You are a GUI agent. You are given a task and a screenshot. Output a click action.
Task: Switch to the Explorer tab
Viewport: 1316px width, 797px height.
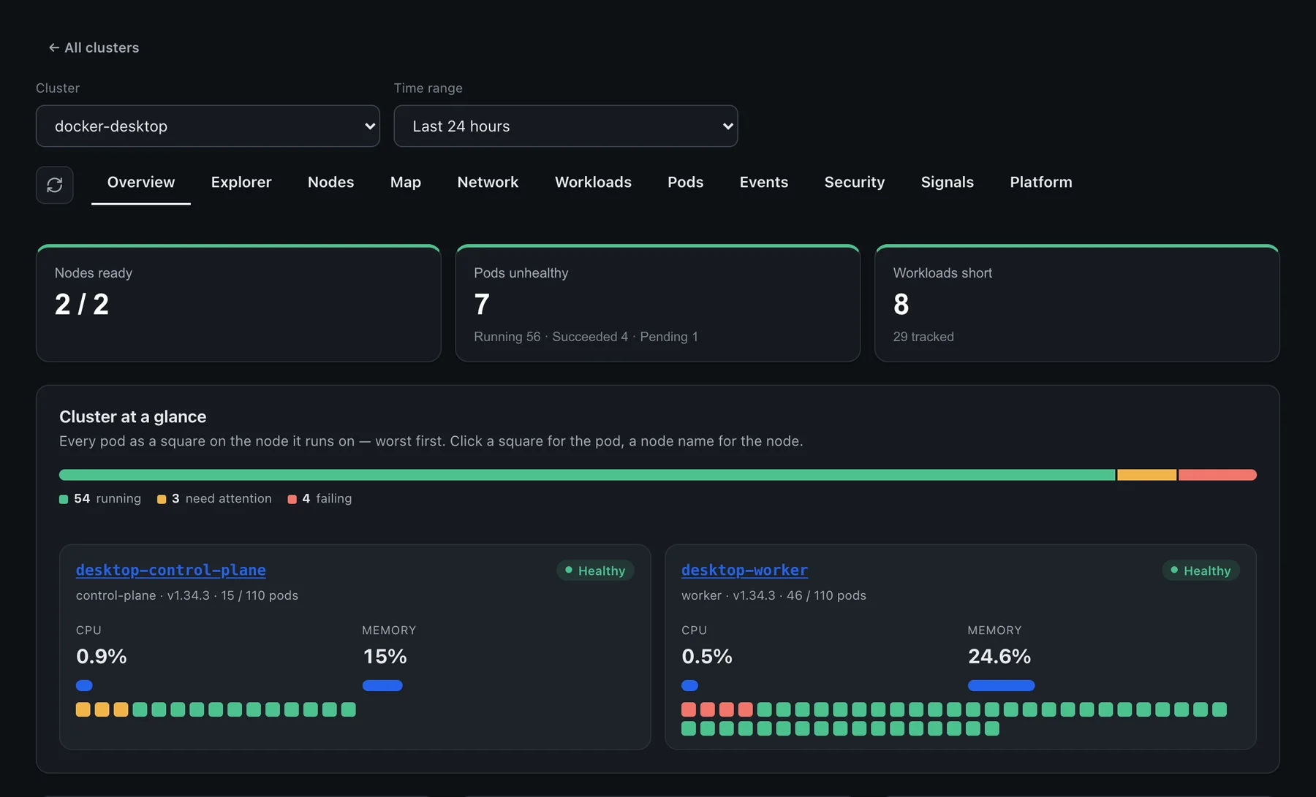pyautogui.click(x=241, y=182)
